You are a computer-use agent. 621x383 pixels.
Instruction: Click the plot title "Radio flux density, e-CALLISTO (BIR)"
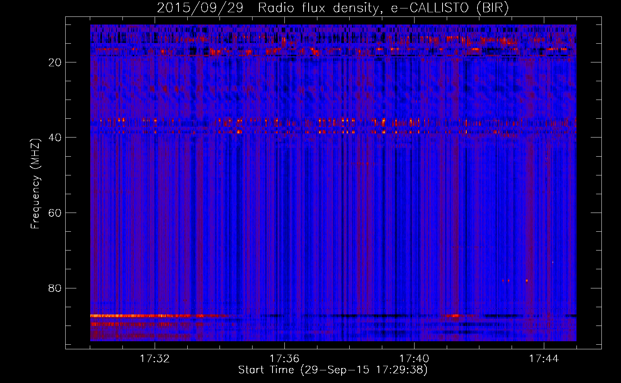point(383,8)
